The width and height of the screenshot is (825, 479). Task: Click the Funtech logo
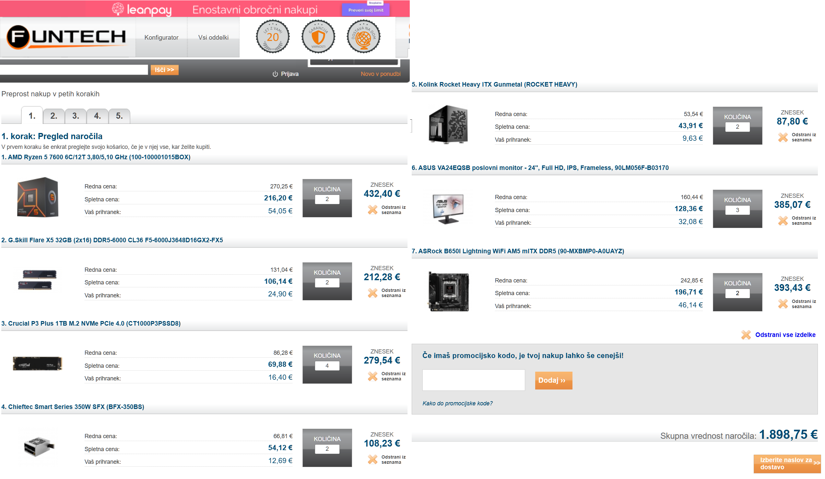tap(66, 37)
